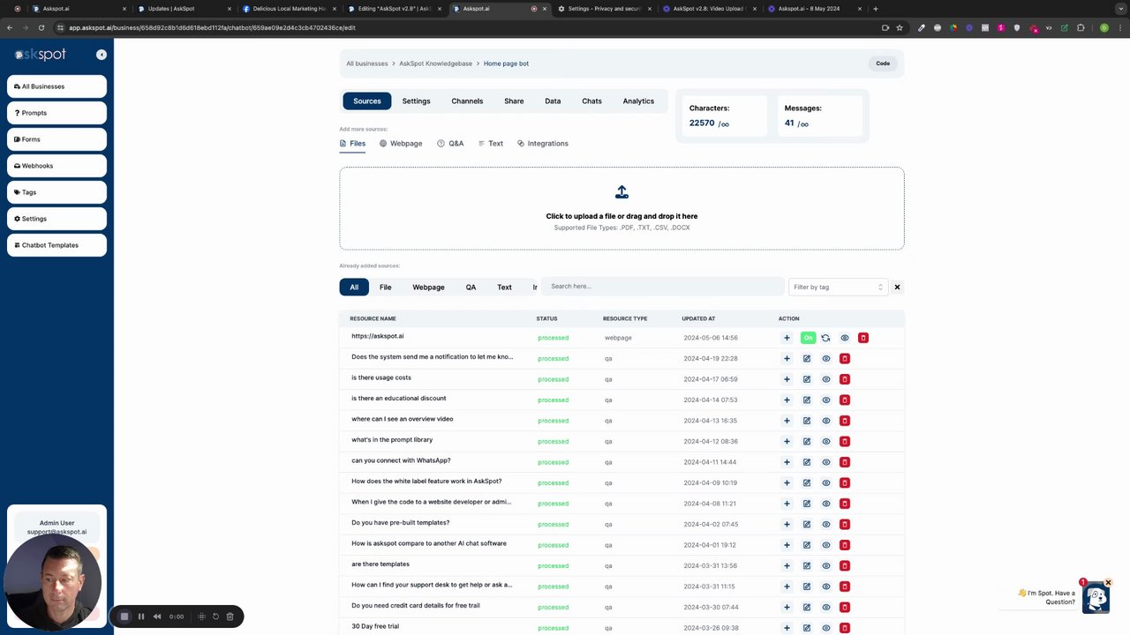Select the Q&A source type

[x=450, y=143]
